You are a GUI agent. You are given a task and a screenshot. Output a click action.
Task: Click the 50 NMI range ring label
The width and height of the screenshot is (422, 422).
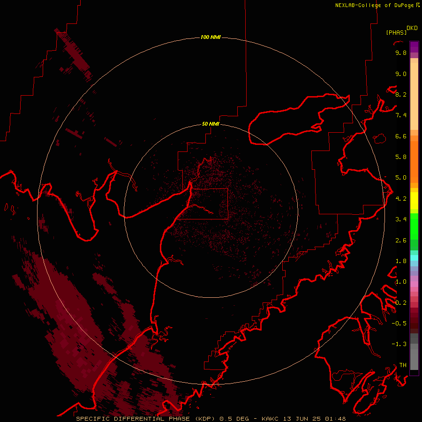(211, 124)
